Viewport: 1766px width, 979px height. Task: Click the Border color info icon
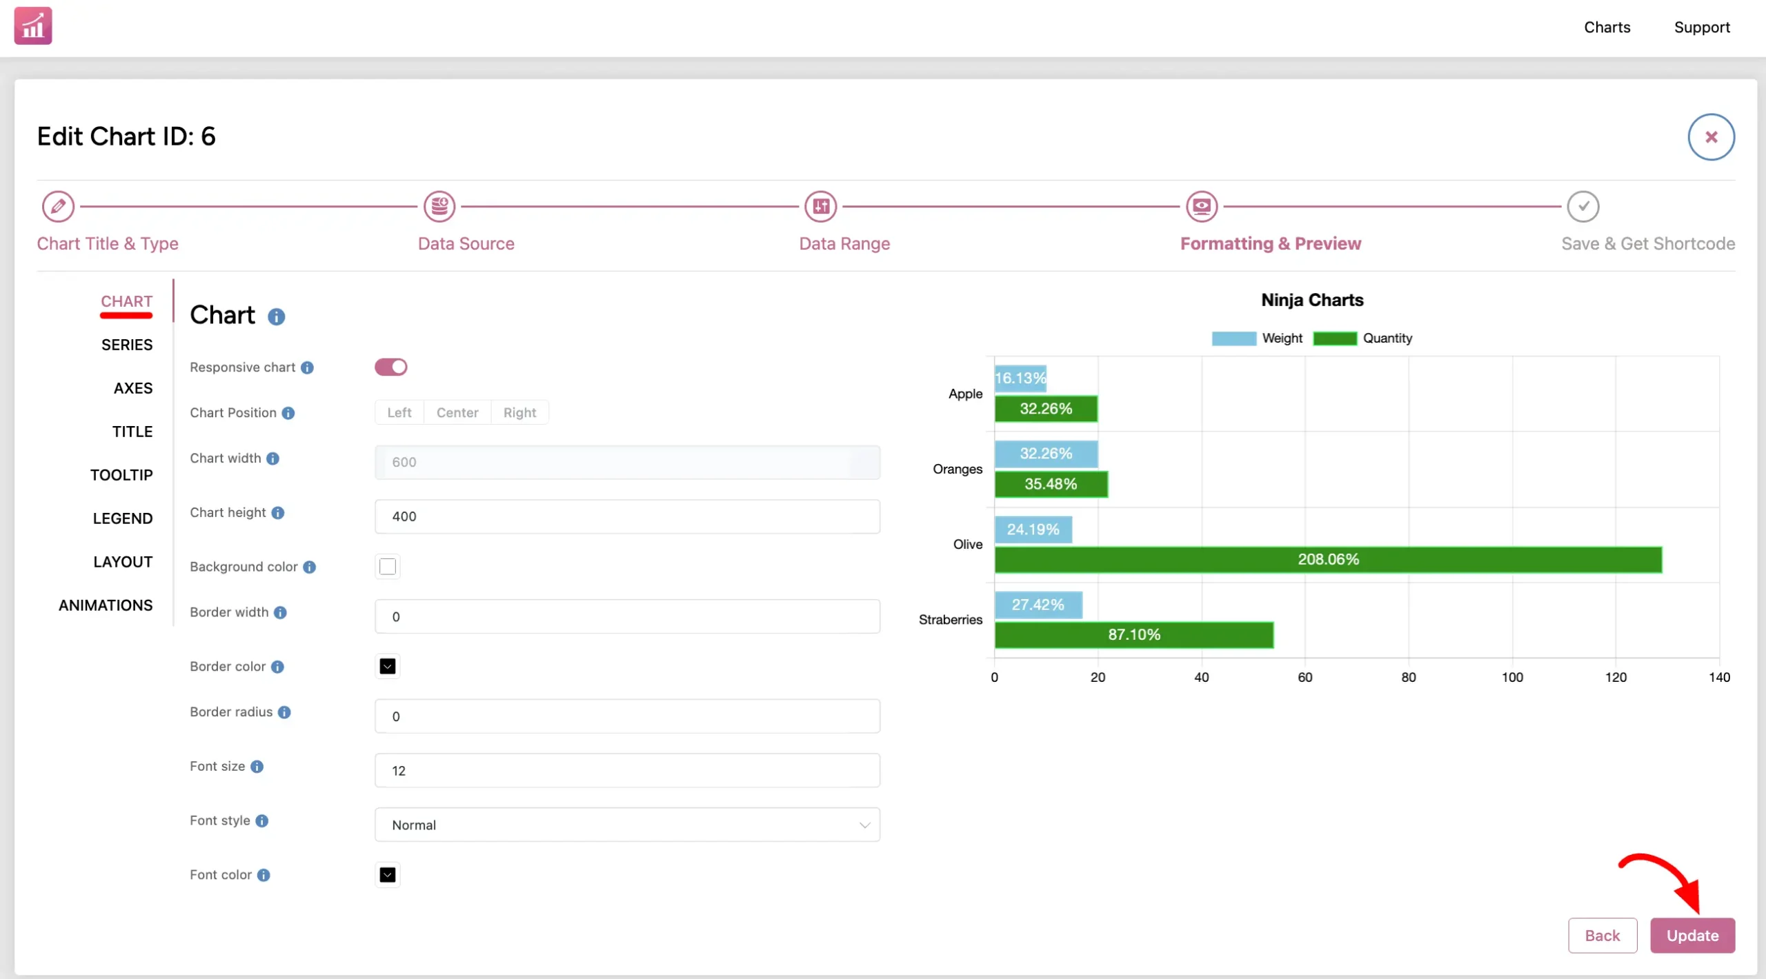tap(277, 667)
